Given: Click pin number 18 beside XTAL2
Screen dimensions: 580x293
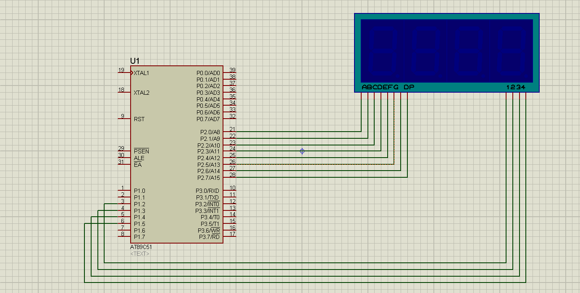Looking at the screenshot, I should click(x=121, y=90).
